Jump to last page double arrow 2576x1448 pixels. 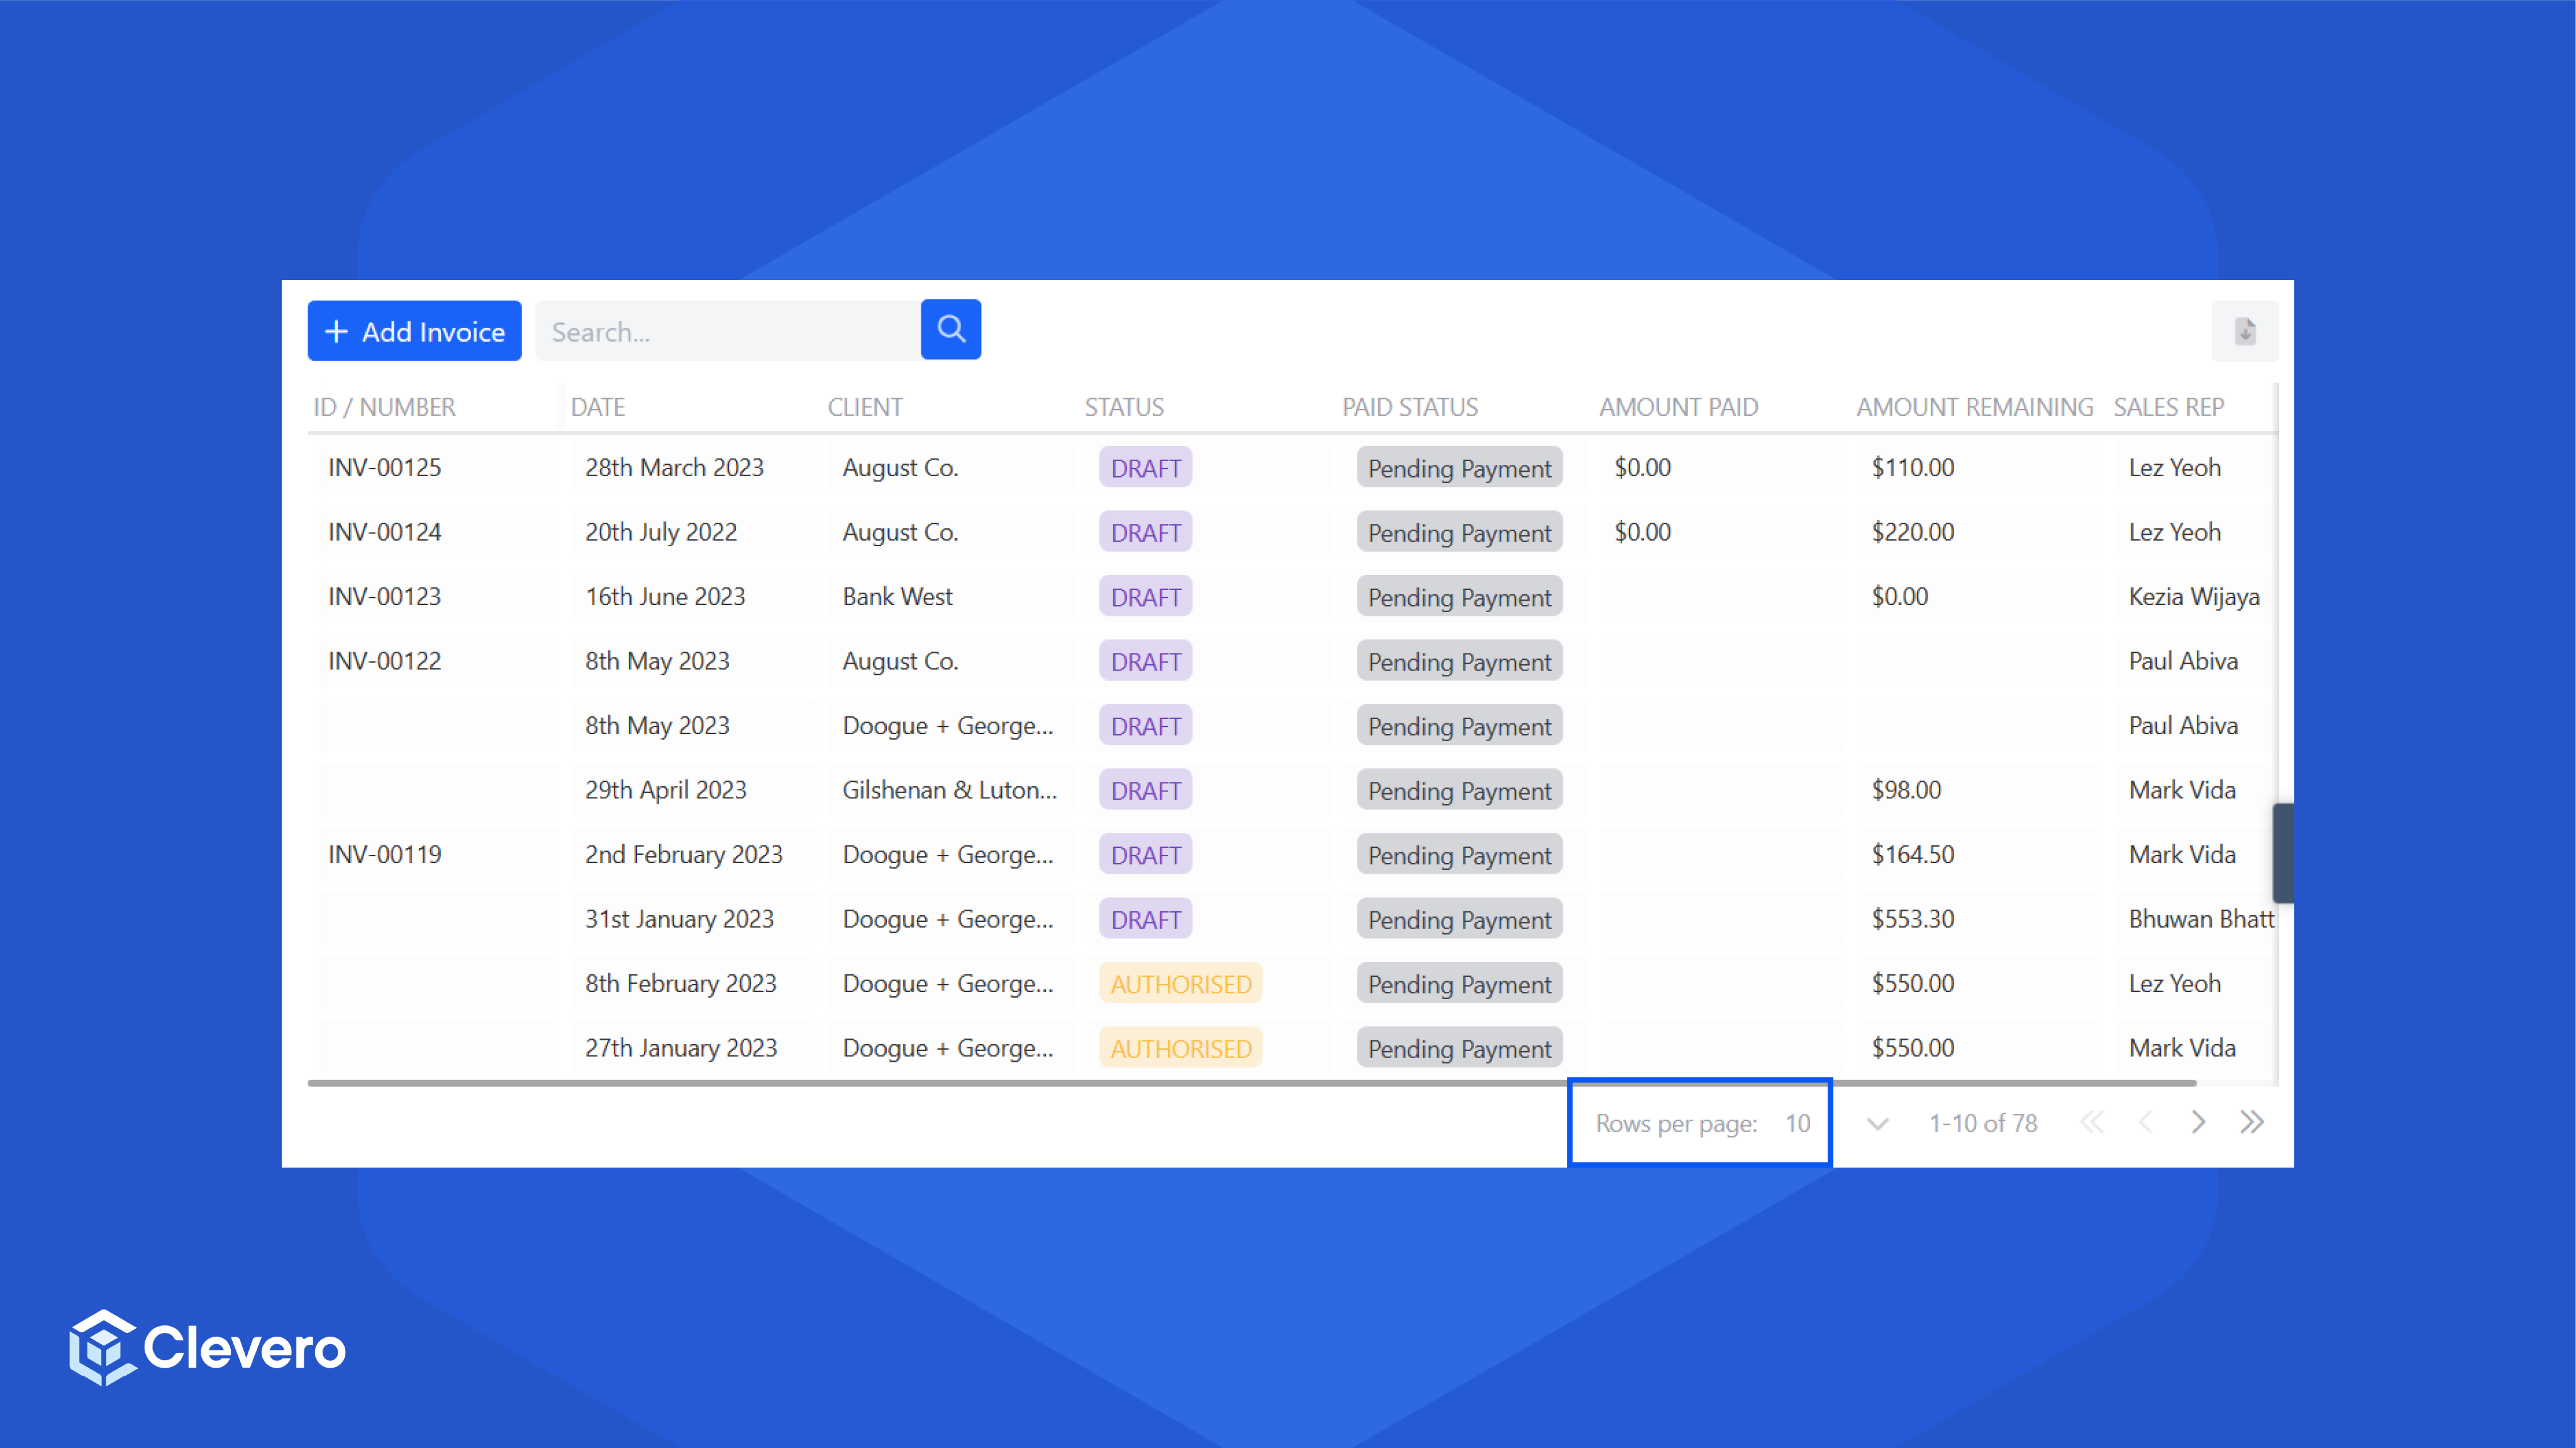click(2251, 1122)
